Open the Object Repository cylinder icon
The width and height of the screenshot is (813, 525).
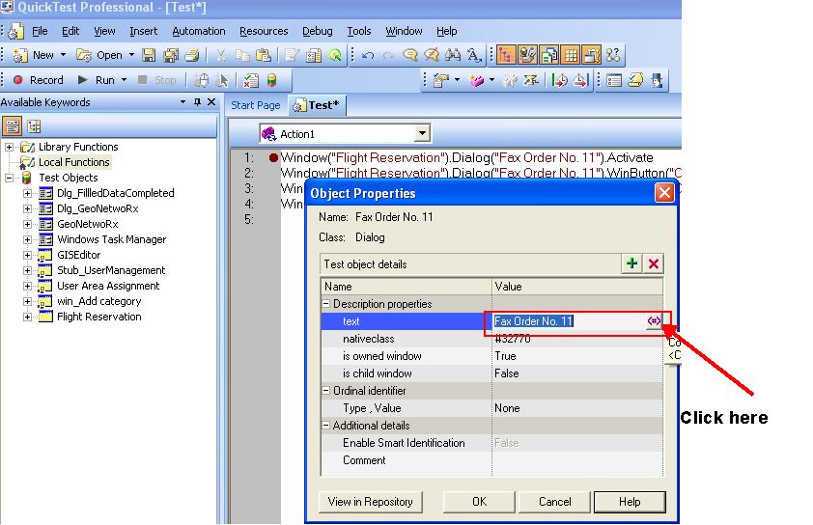(271, 80)
